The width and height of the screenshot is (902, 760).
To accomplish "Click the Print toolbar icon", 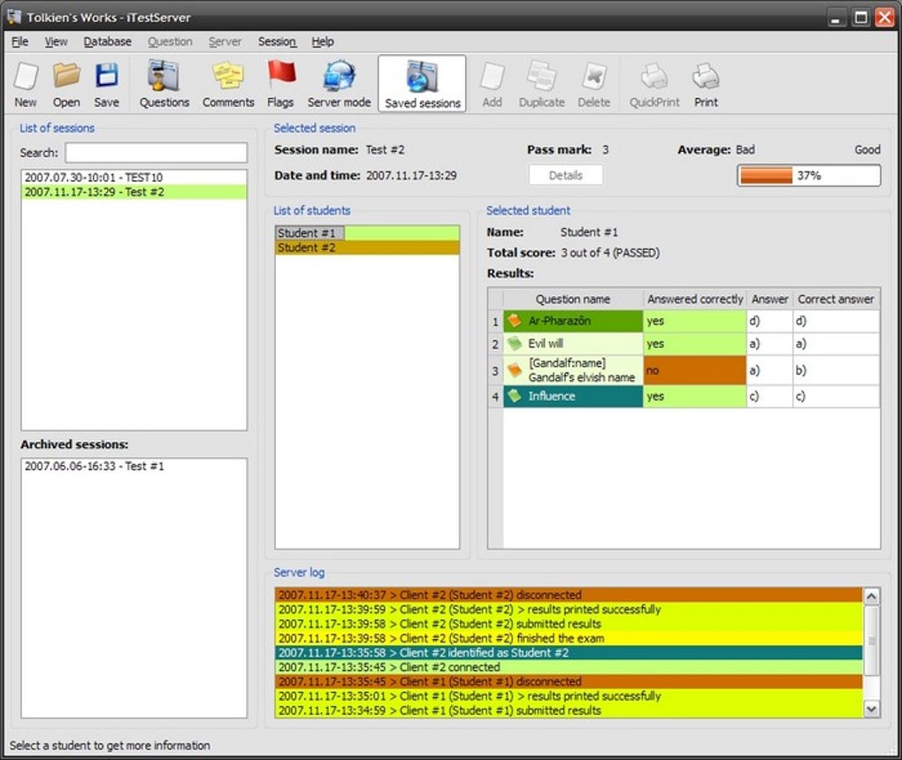I will point(706,84).
